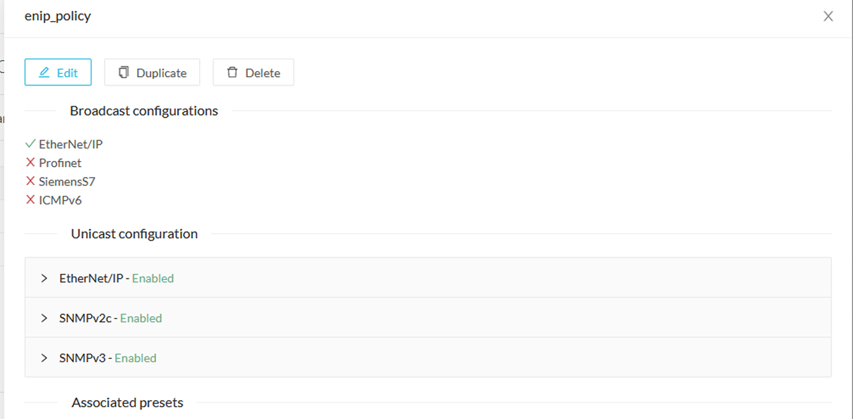This screenshot has width=853, height=419.
Task: Open the SNMPv3 - Enabled row
Action: [x=428, y=358]
